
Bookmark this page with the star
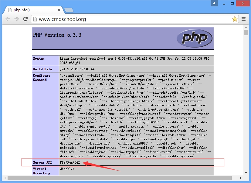pyautogui.click(x=235, y=19)
